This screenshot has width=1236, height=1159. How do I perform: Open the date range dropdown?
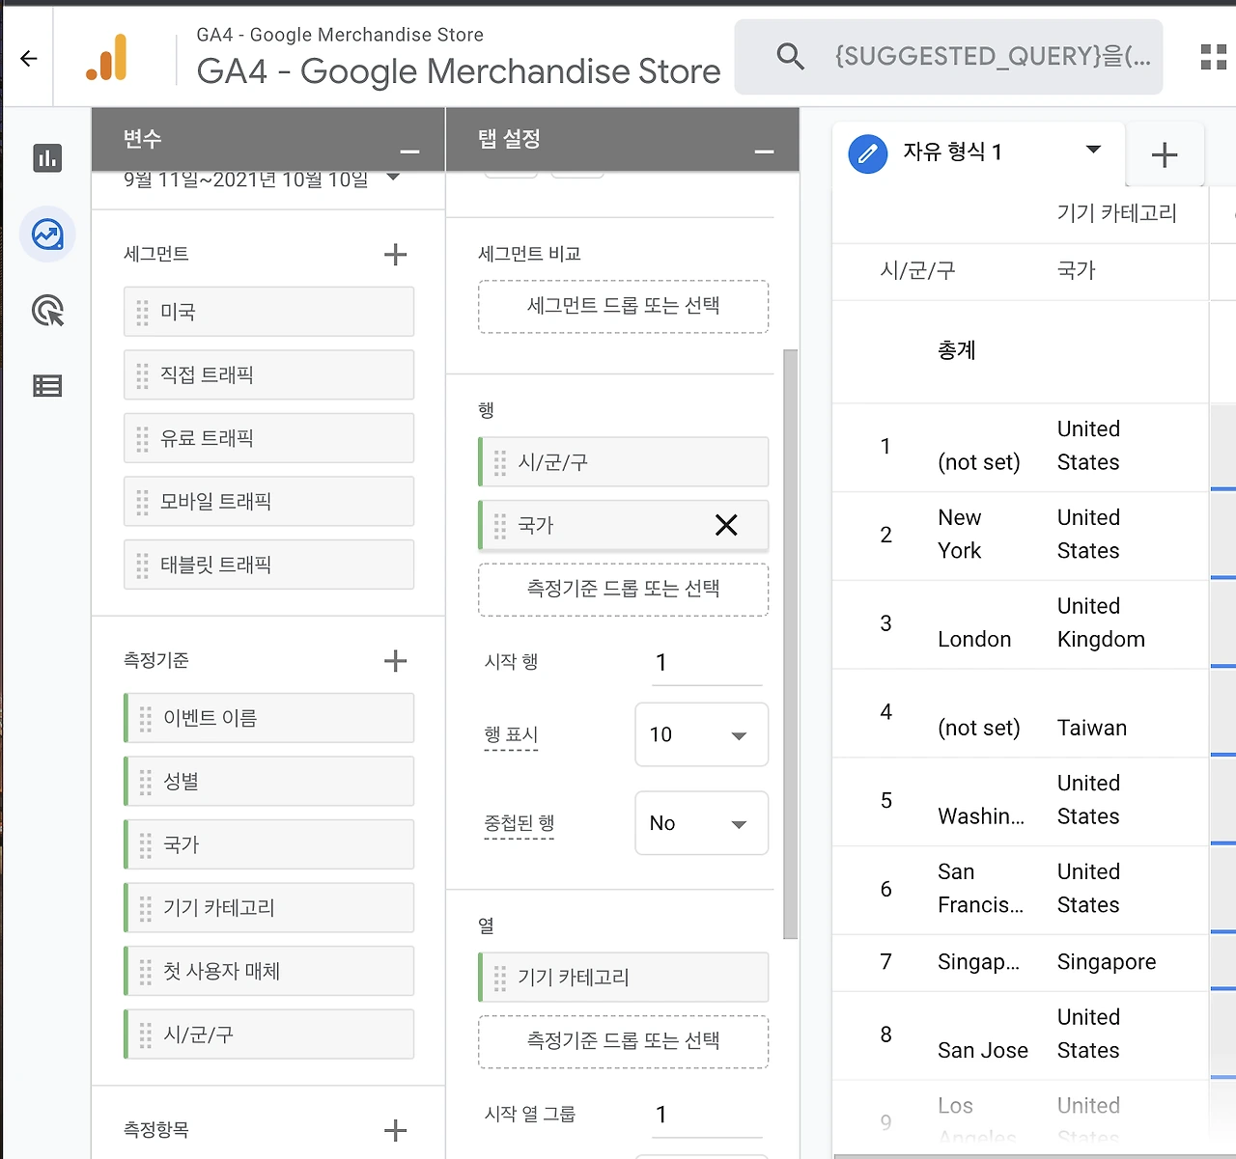(x=393, y=178)
